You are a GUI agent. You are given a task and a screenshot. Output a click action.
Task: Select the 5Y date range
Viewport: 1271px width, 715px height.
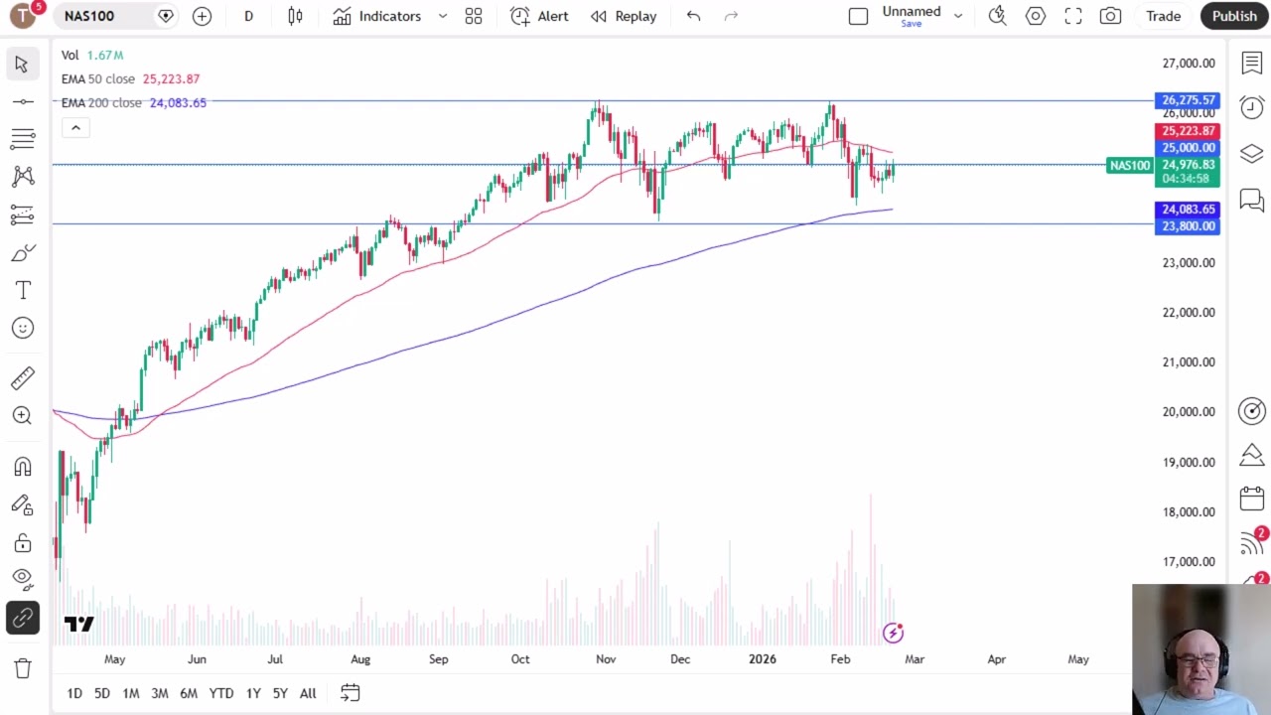click(280, 693)
